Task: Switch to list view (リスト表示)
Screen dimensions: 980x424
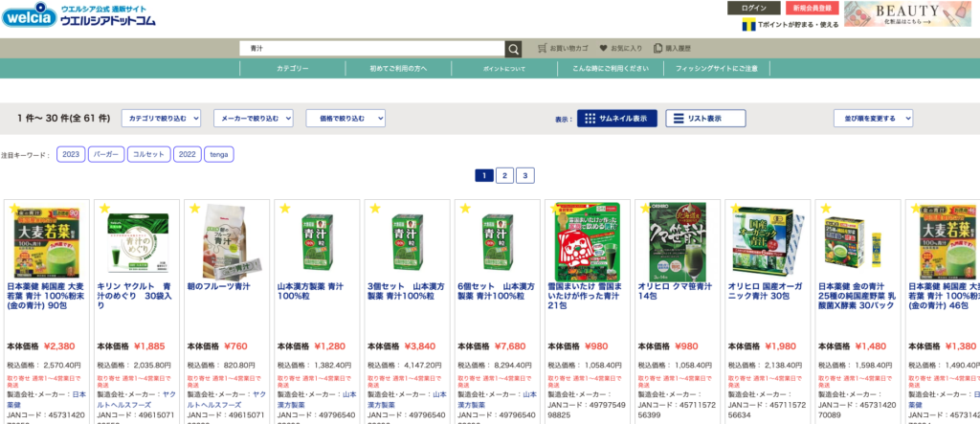Action: pyautogui.click(x=705, y=118)
